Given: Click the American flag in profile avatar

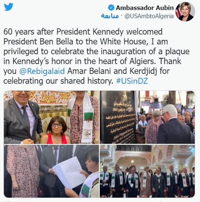Looking at the screenshot, I should click(178, 11).
